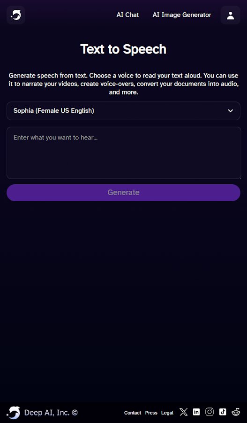Screen dimensions: 247x423
Task: Click the Text to Speech page heading
Action: tap(124, 49)
